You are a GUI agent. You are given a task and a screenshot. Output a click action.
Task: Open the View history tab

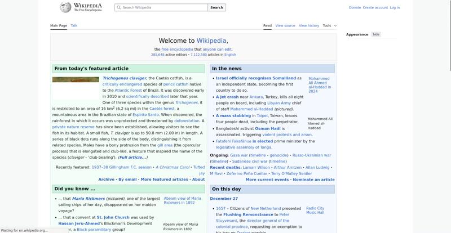coord(309,25)
